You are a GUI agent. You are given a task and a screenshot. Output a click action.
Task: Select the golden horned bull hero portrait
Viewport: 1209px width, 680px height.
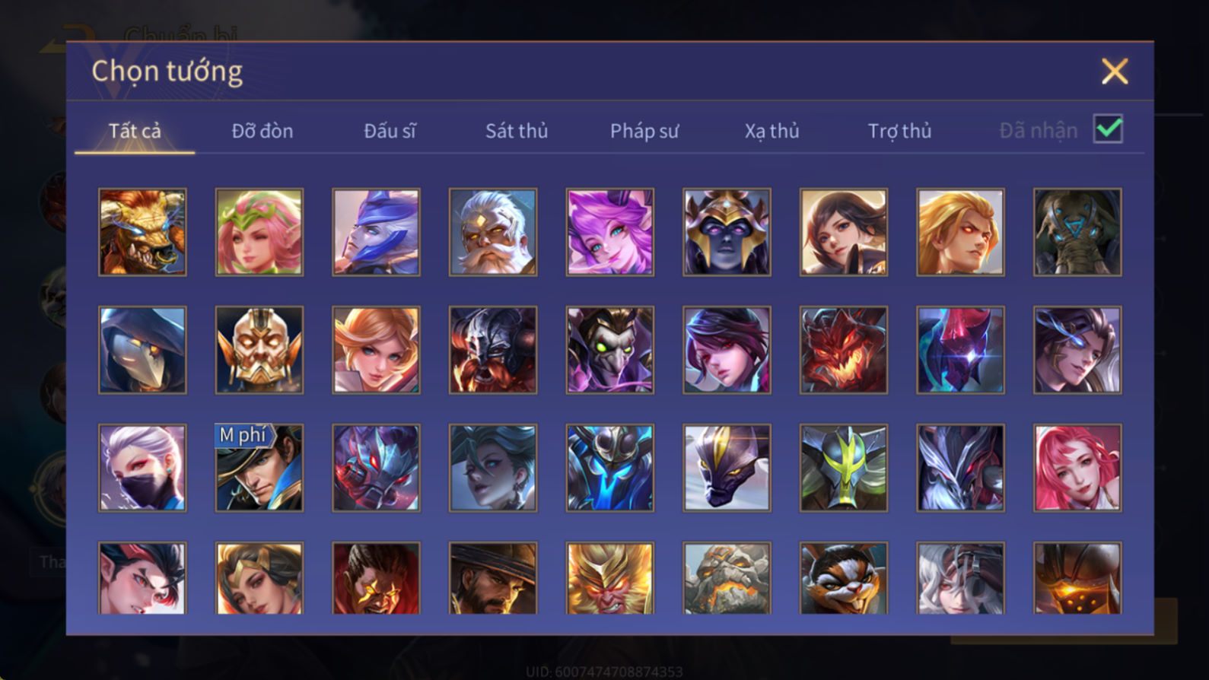pos(142,232)
